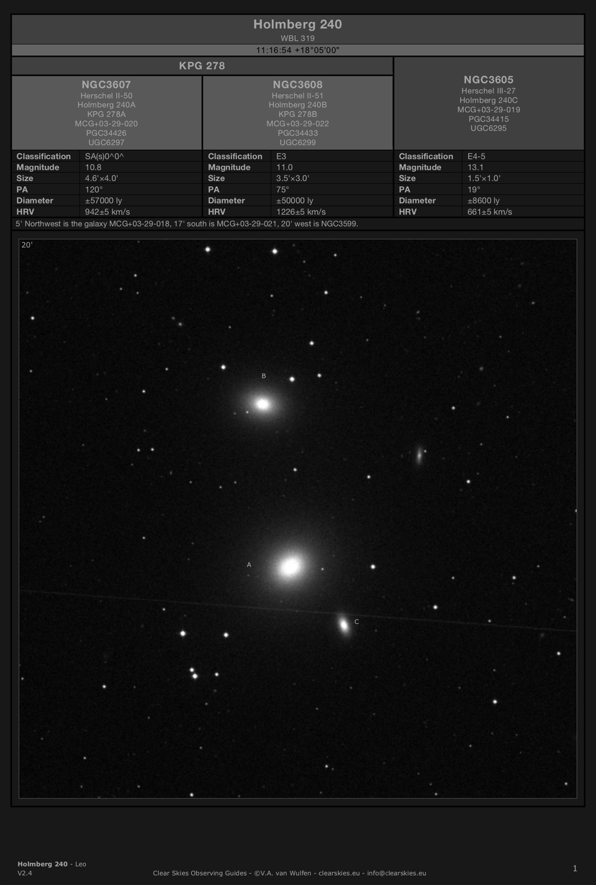Click footer text Holmberg 240 - Leo
The width and height of the screenshot is (596, 885).
52,864
